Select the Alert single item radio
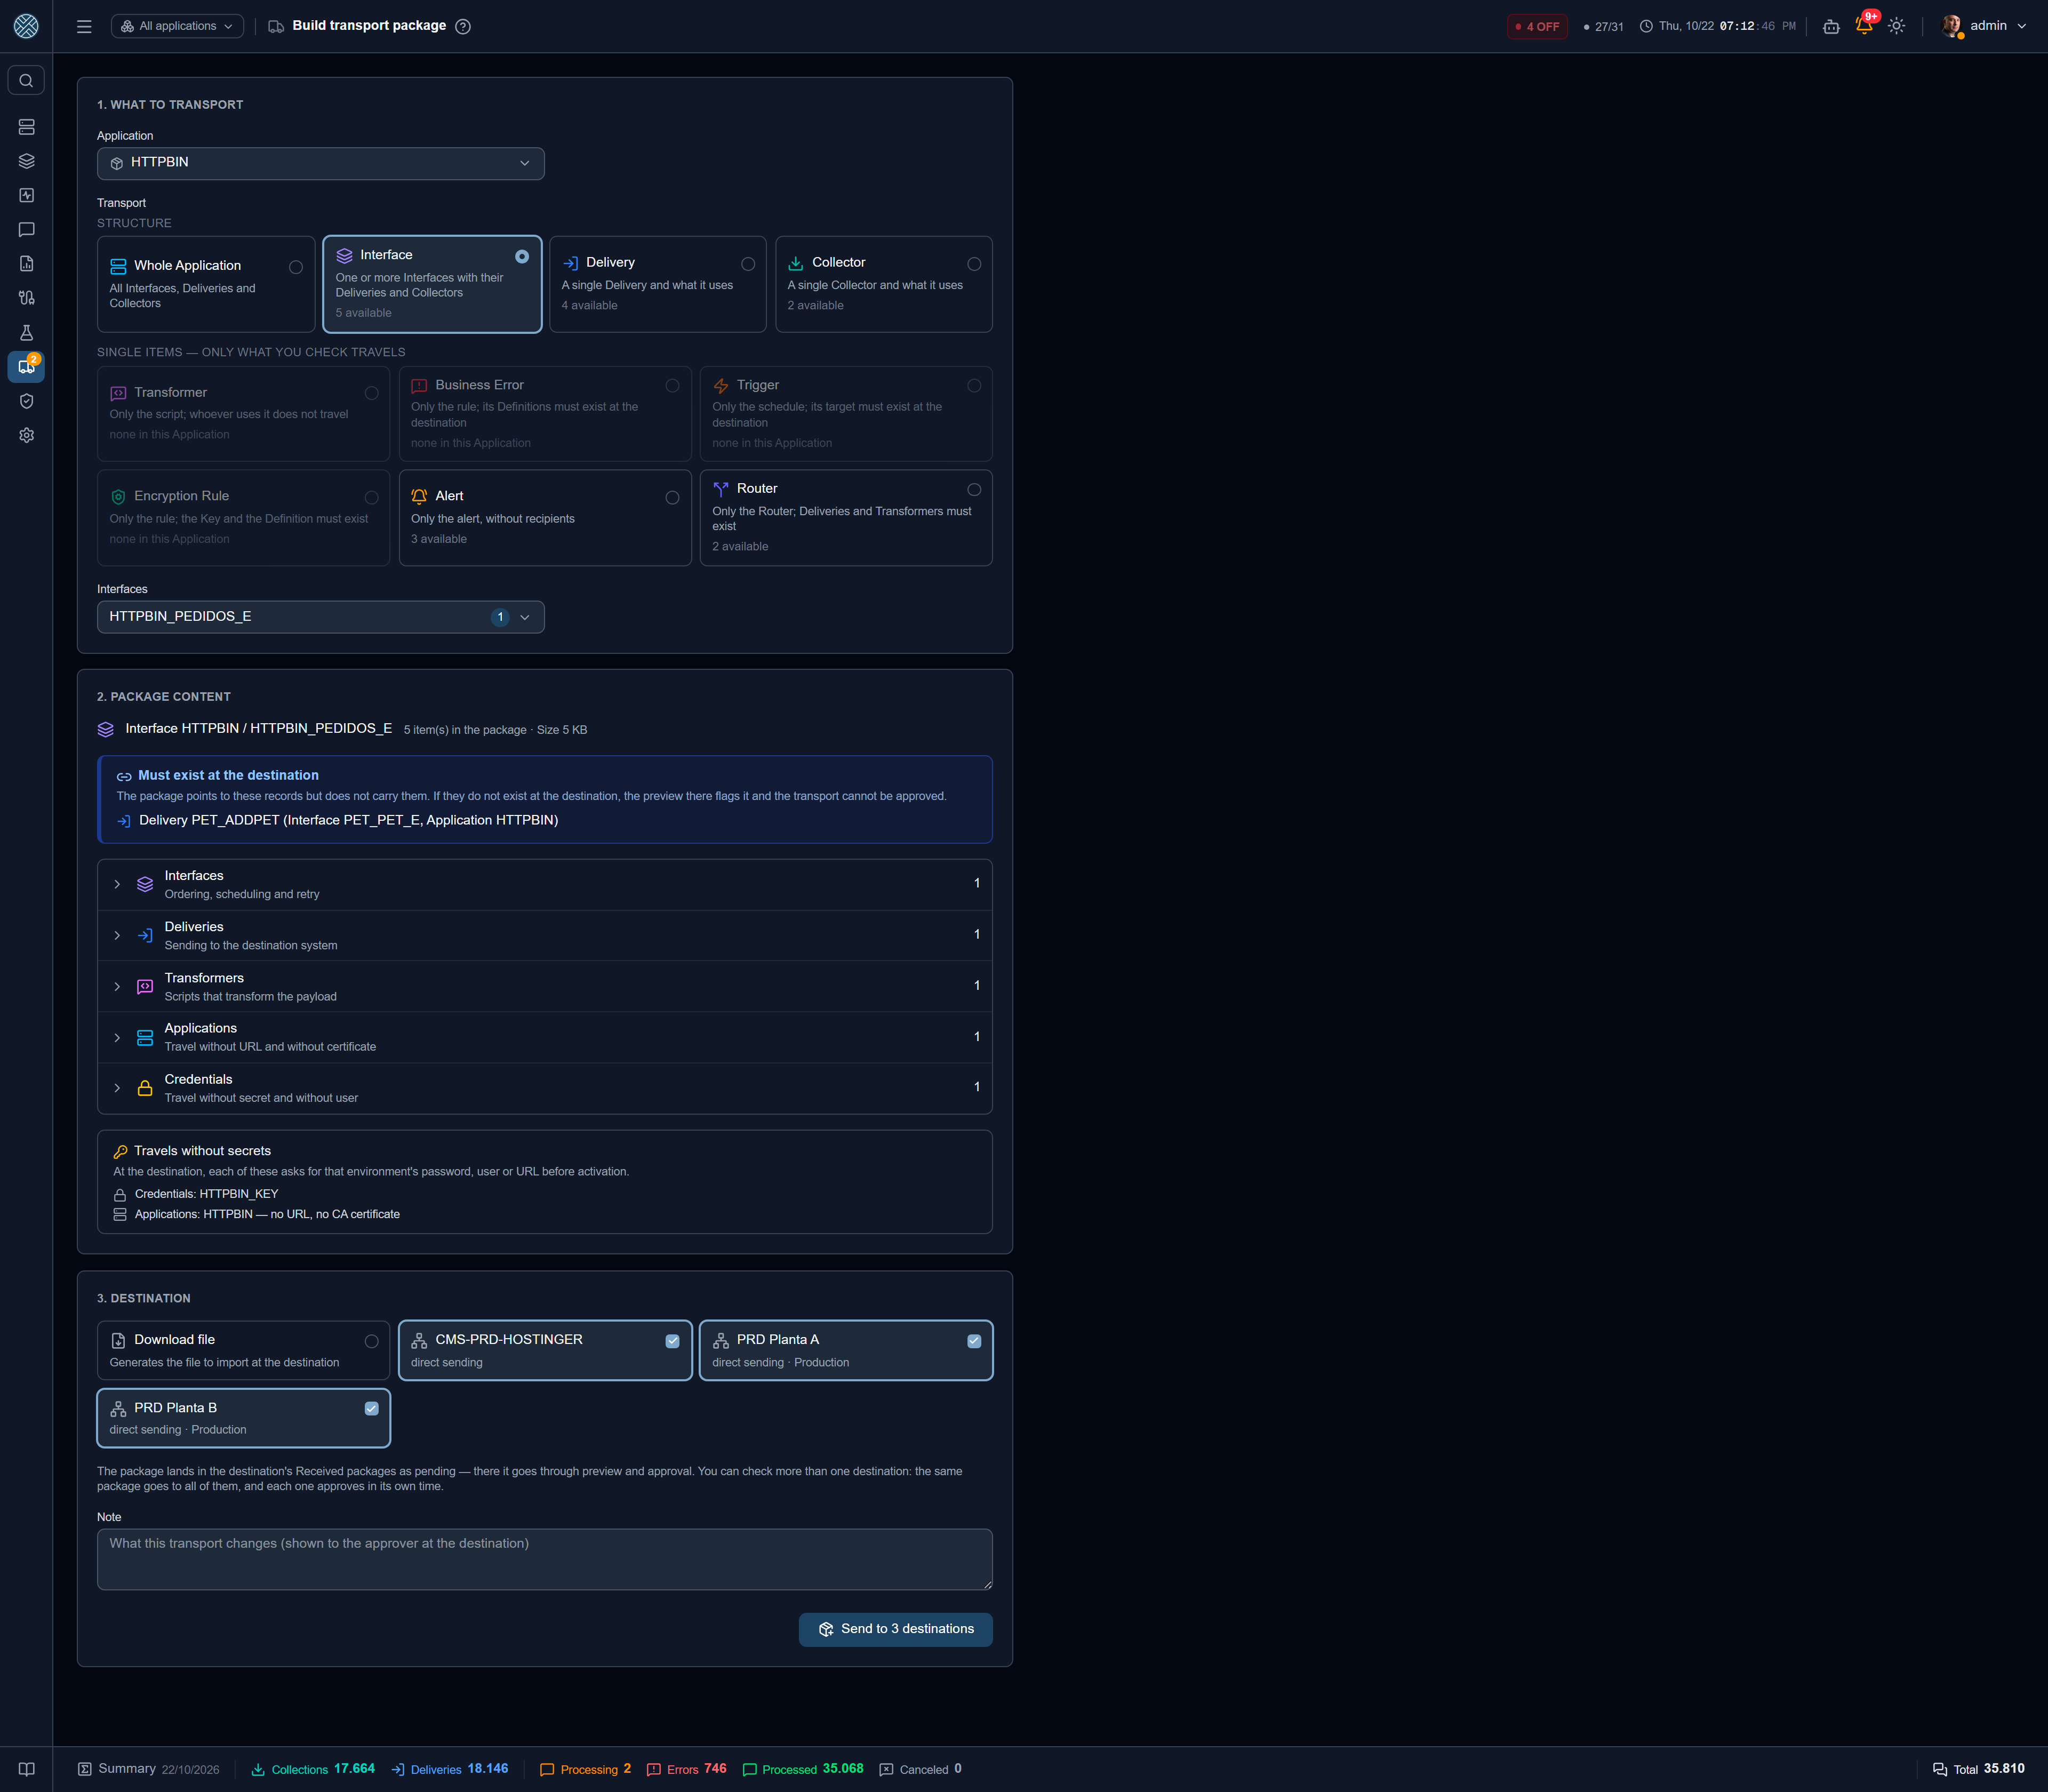2048x1792 pixels. pos(672,497)
